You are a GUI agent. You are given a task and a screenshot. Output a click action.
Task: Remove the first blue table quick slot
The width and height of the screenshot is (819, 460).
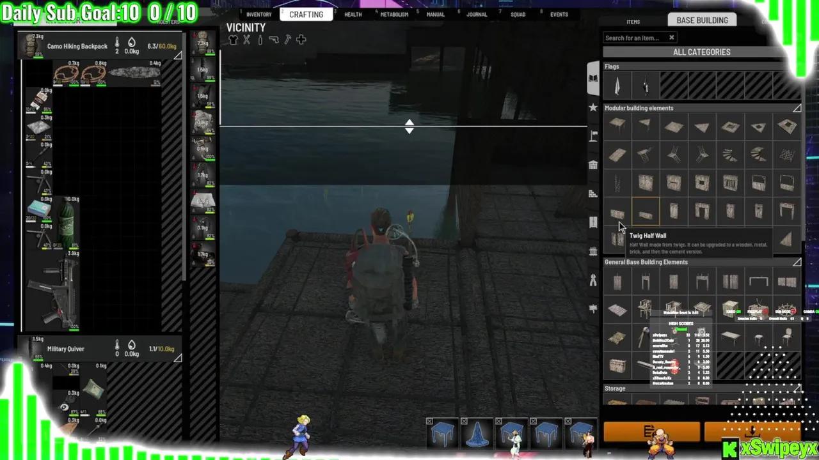tap(429, 422)
